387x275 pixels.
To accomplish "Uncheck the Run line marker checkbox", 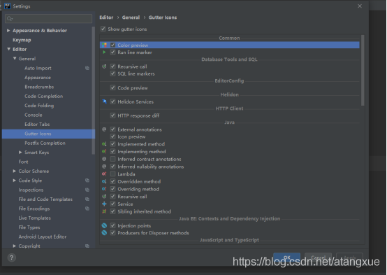I will (x=112, y=52).
